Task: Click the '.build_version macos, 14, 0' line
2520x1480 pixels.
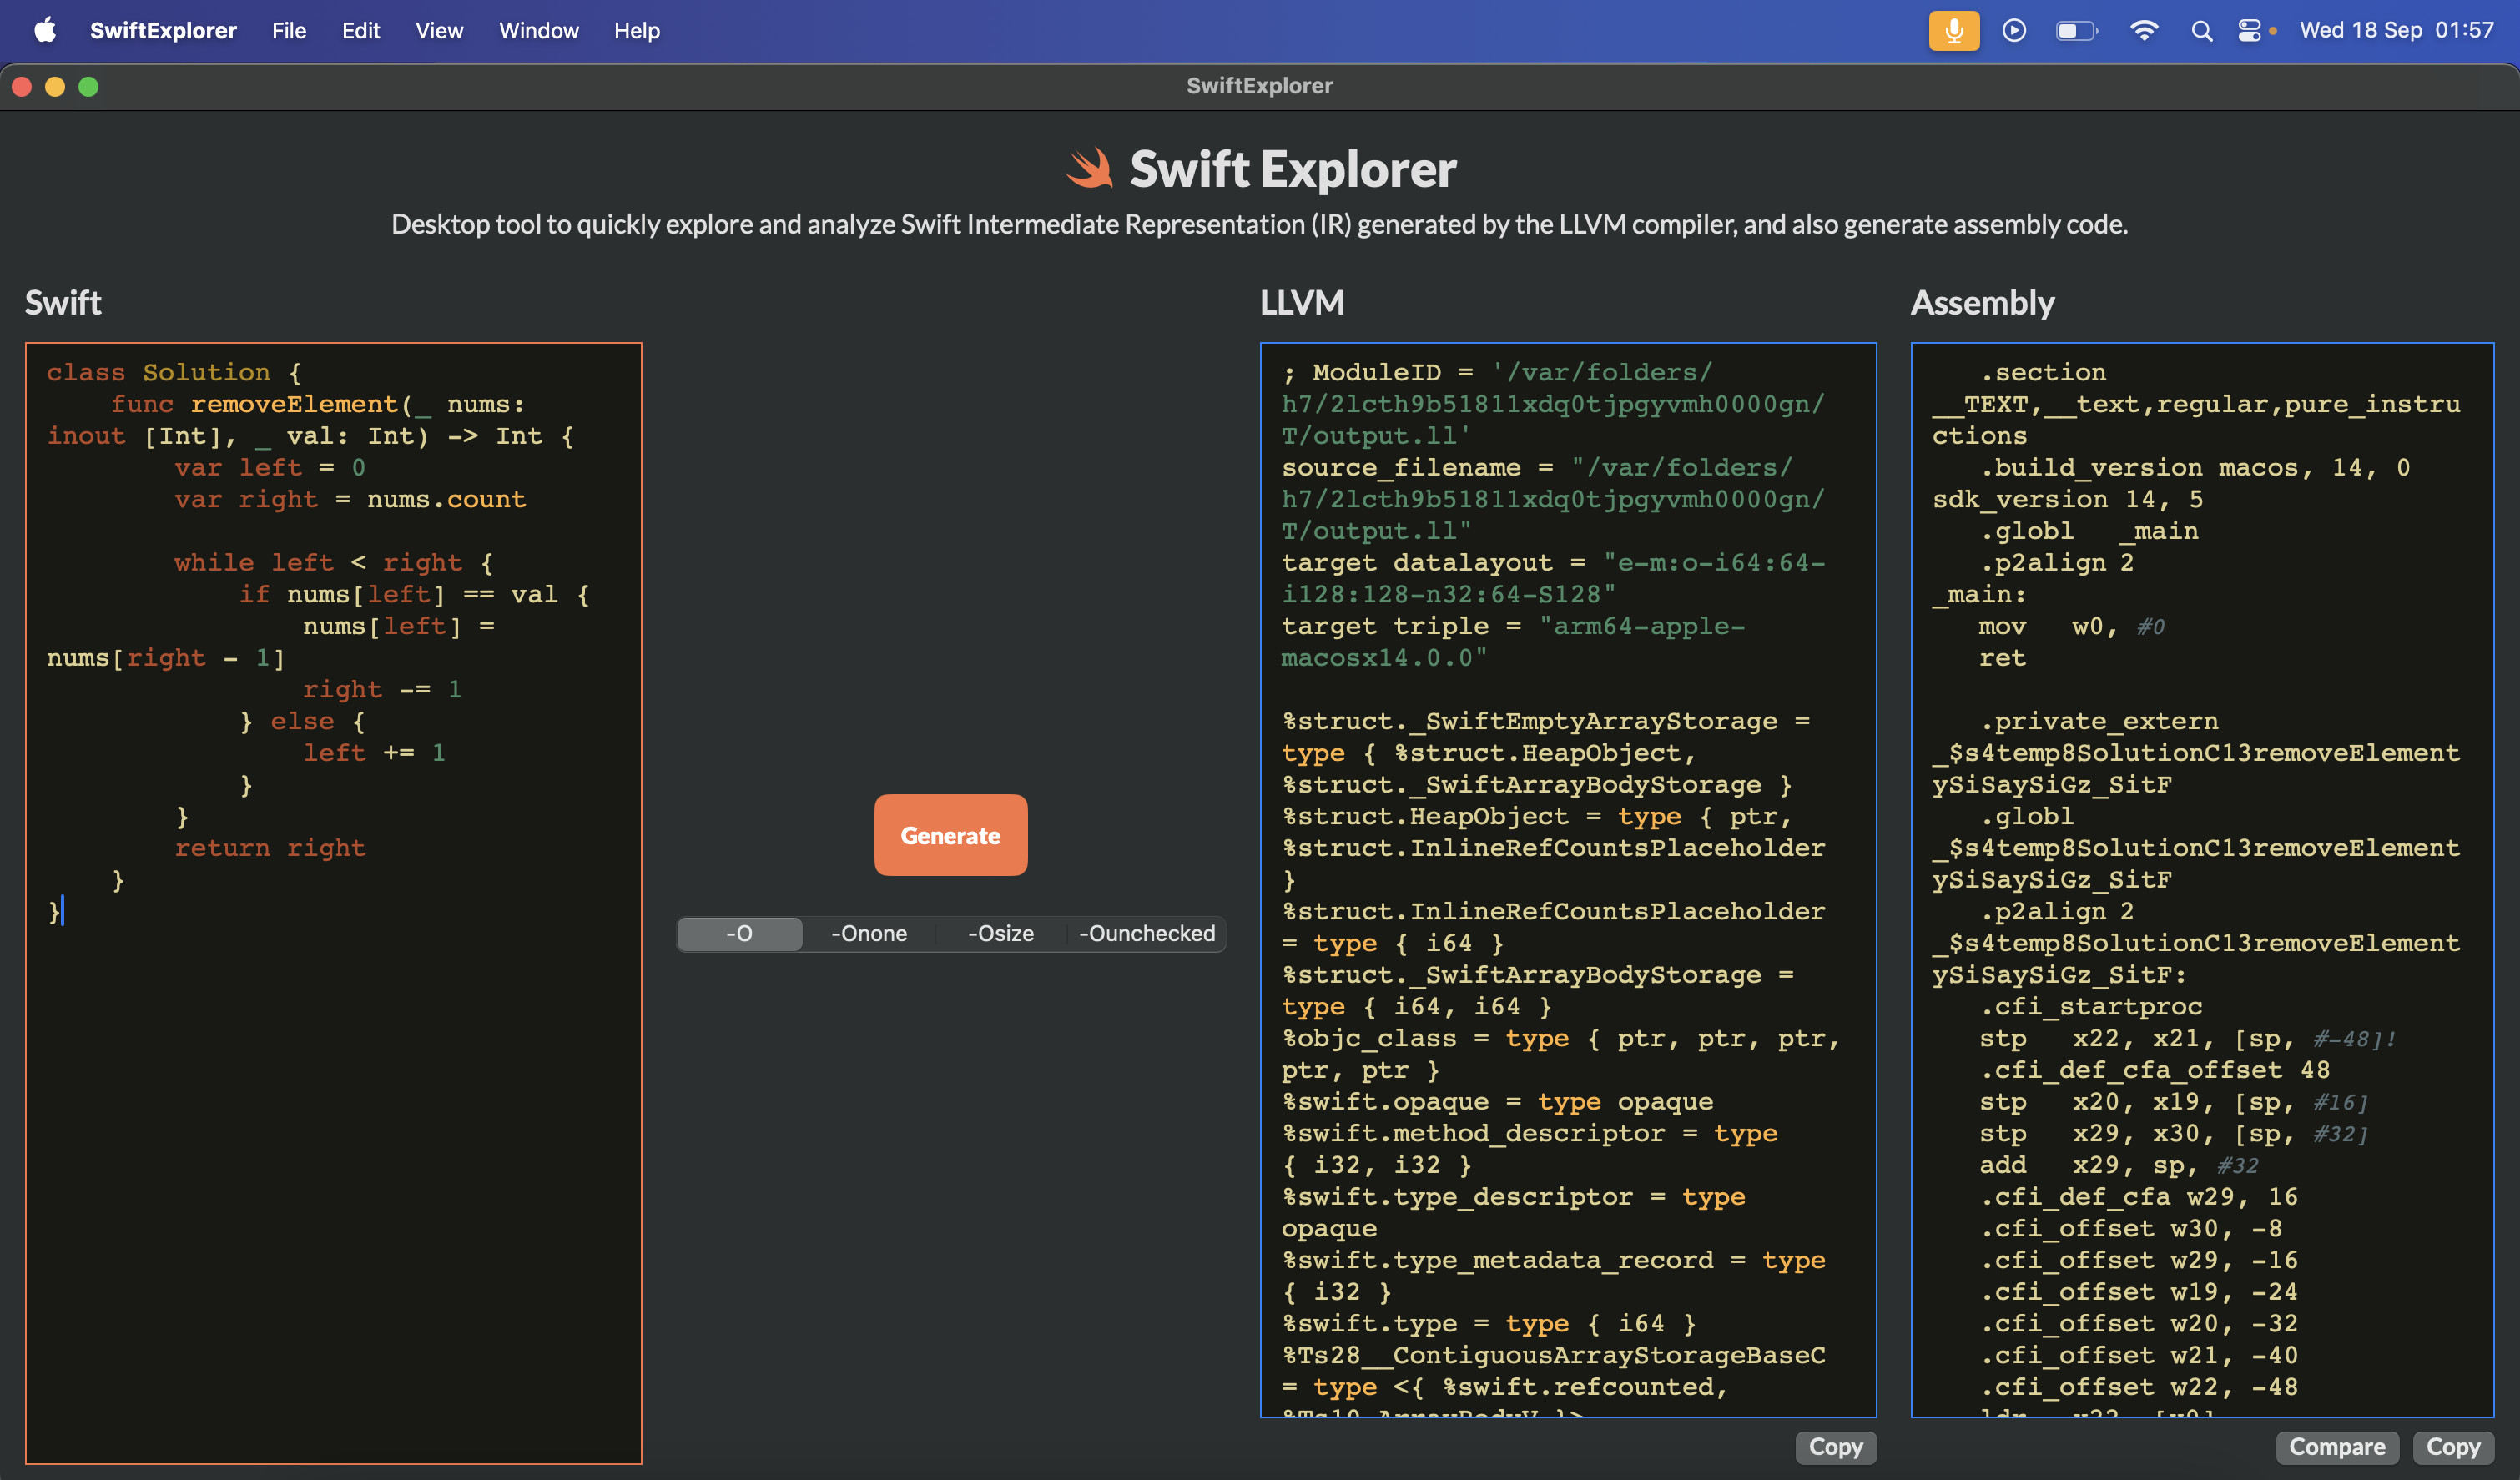Action: tap(2195, 467)
